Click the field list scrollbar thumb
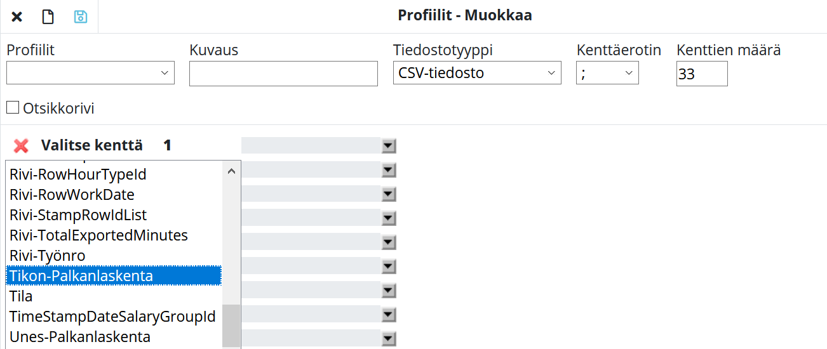Image resolution: width=827 pixels, height=349 pixels. click(x=231, y=325)
